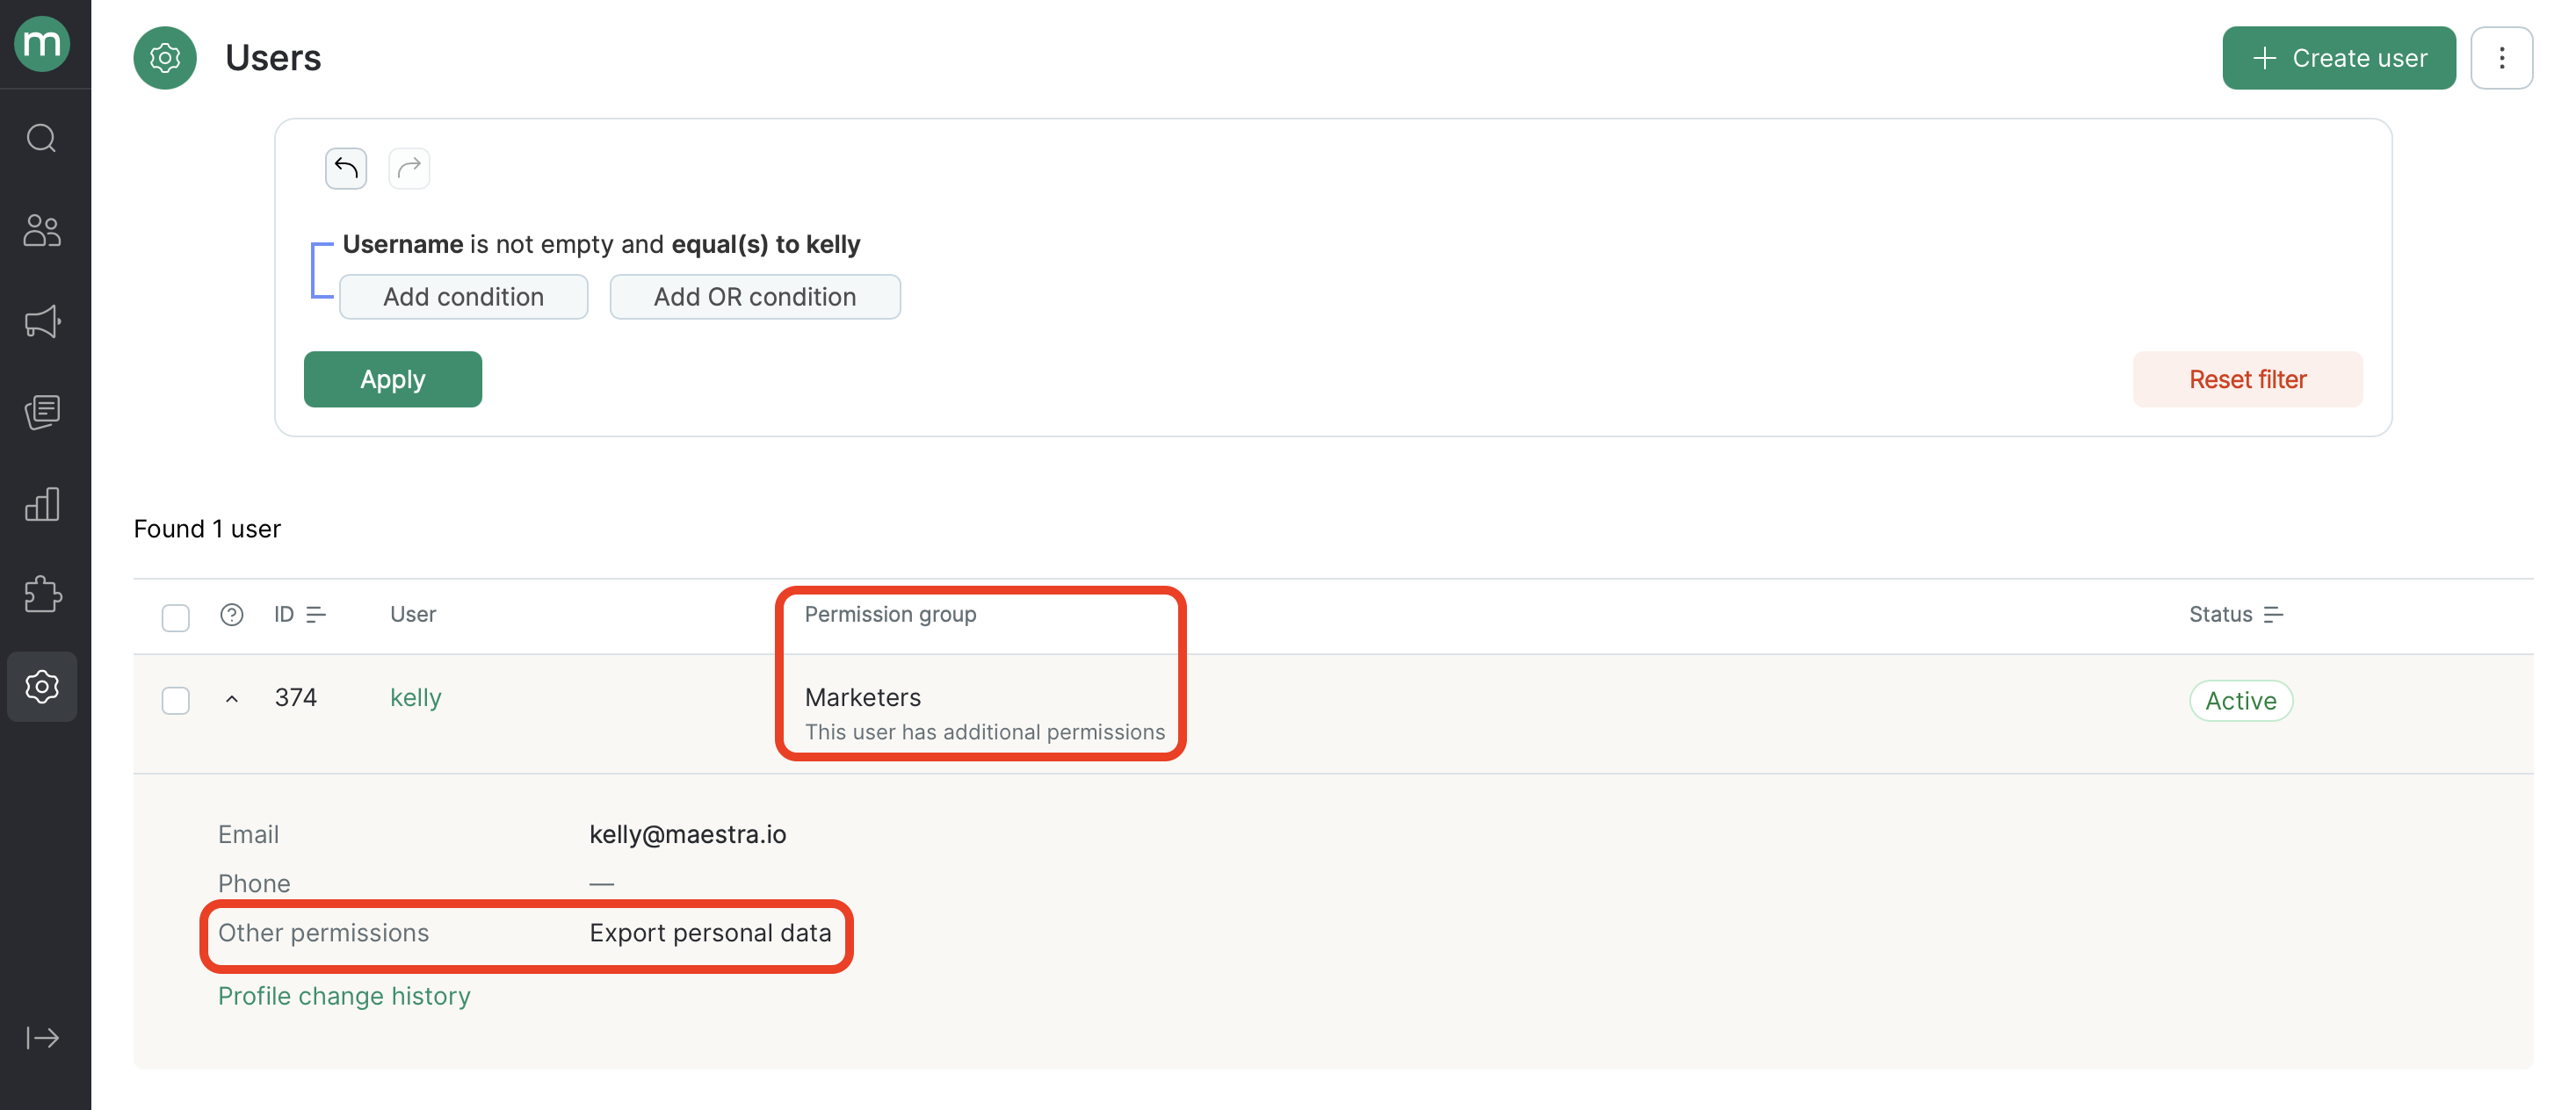Click the email kelly@maestra.io
Image resolution: width=2576 pixels, height=1110 pixels.
point(688,834)
